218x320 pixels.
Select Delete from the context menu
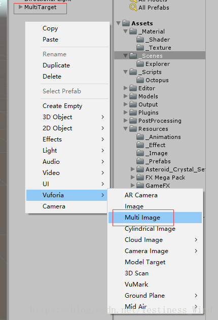coord(67,77)
